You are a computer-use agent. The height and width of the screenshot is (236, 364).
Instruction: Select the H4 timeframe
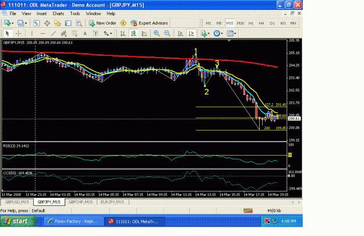(261, 23)
